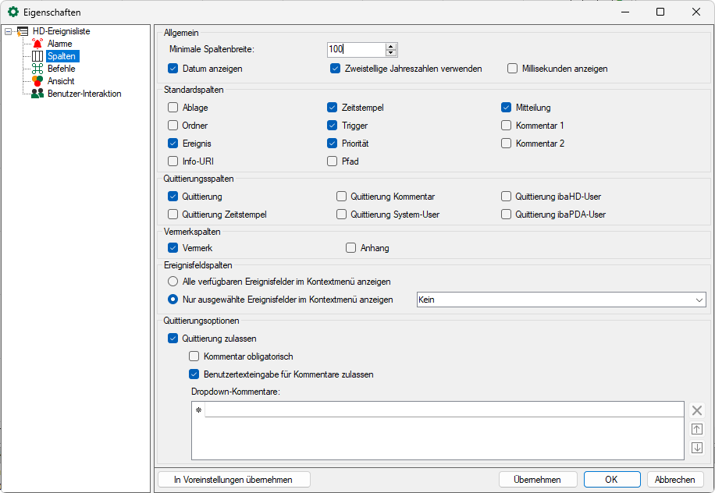The width and height of the screenshot is (715, 493).
Task: Uncheck the Zeitstempel column checkbox
Action: pyautogui.click(x=333, y=108)
